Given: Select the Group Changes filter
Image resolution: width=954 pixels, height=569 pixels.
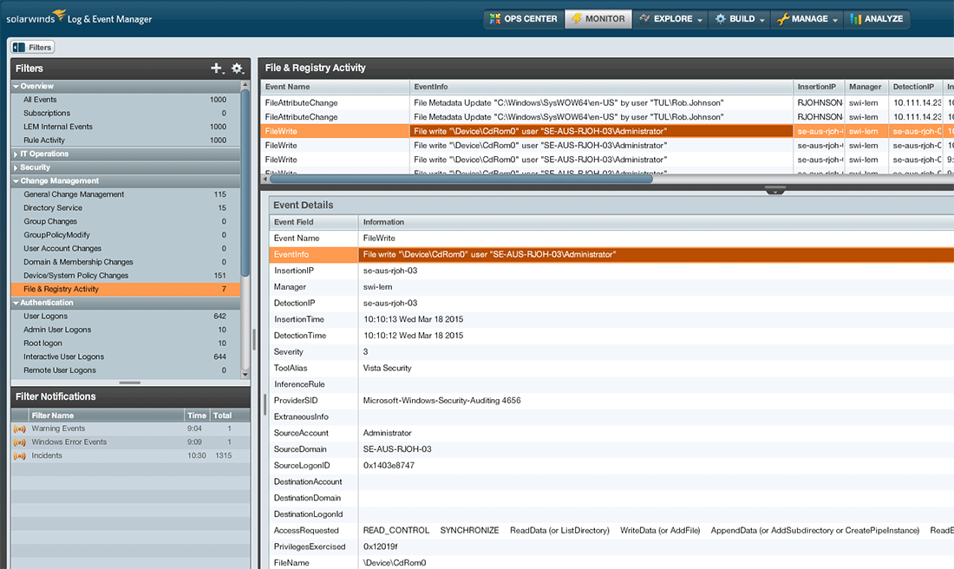Looking at the screenshot, I should (126, 221).
